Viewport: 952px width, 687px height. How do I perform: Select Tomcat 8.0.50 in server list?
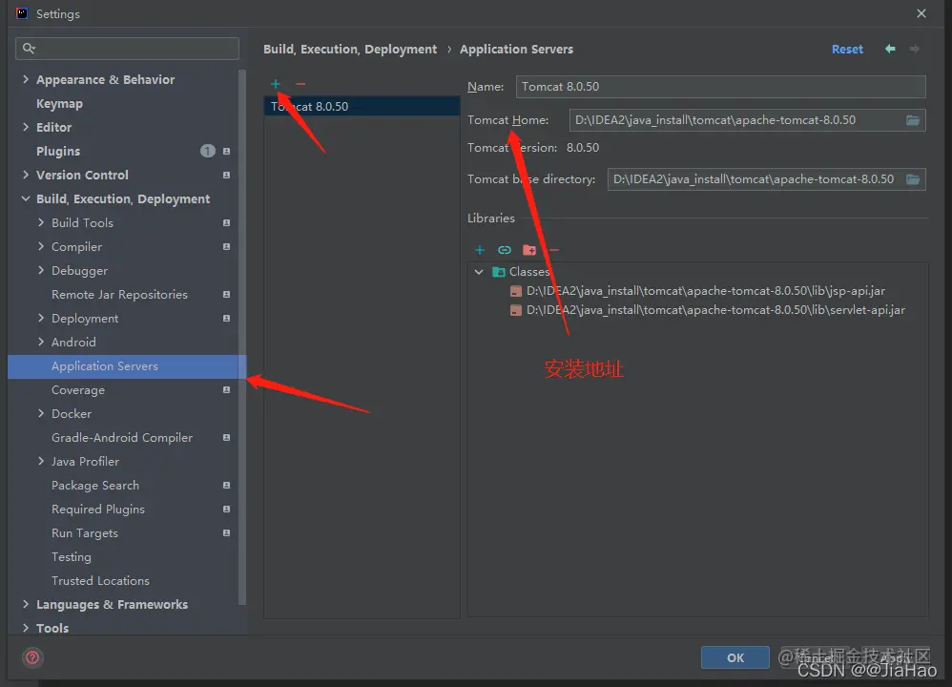(362, 106)
